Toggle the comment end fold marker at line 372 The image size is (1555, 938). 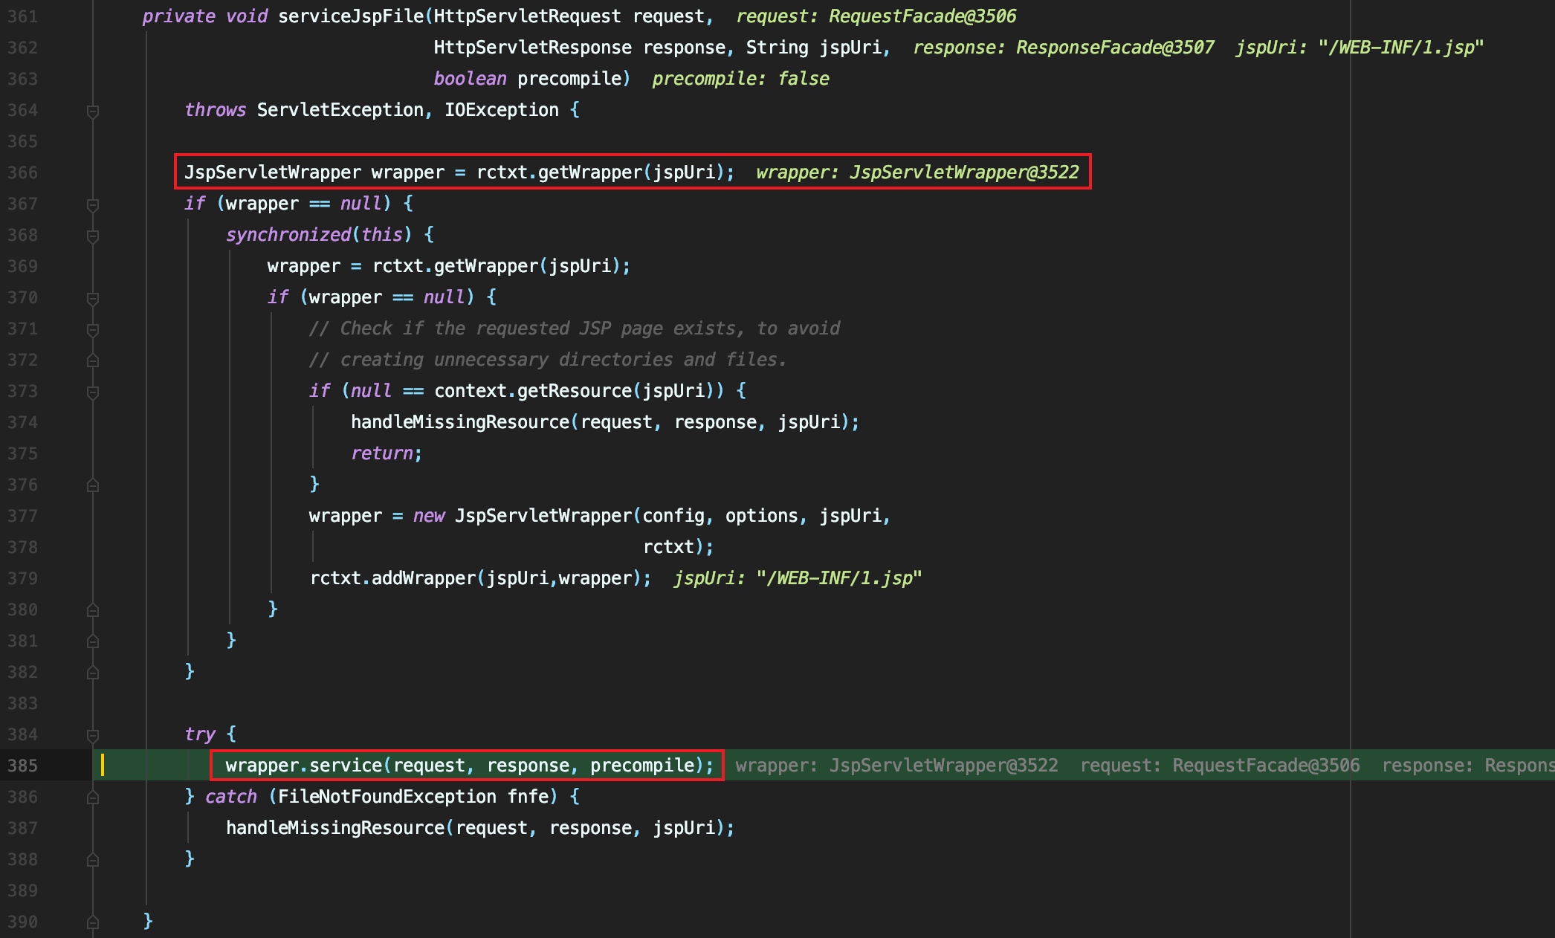[x=93, y=360]
